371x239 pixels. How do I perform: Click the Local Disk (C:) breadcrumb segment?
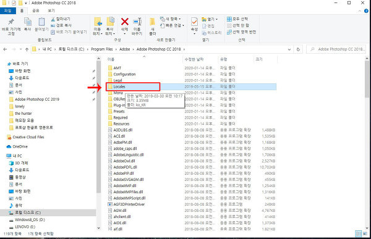[71, 49]
